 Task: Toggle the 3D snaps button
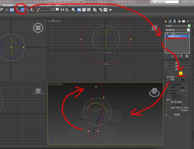18,10
